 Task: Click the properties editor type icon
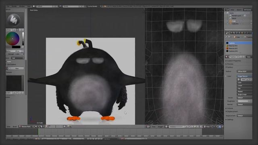point(227,33)
